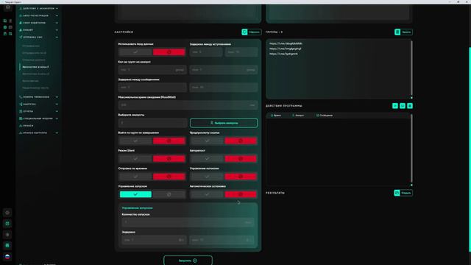Click middle icon button in Действия программы header
The width and height of the screenshot is (471, 265).
click(x=403, y=106)
